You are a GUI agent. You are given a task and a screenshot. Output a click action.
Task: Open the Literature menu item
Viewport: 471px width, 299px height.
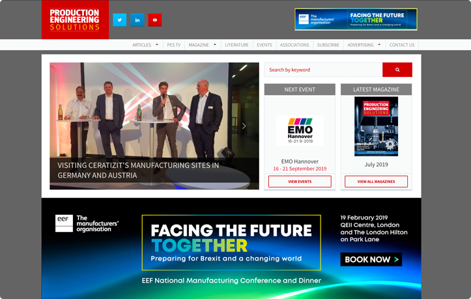(236, 45)
